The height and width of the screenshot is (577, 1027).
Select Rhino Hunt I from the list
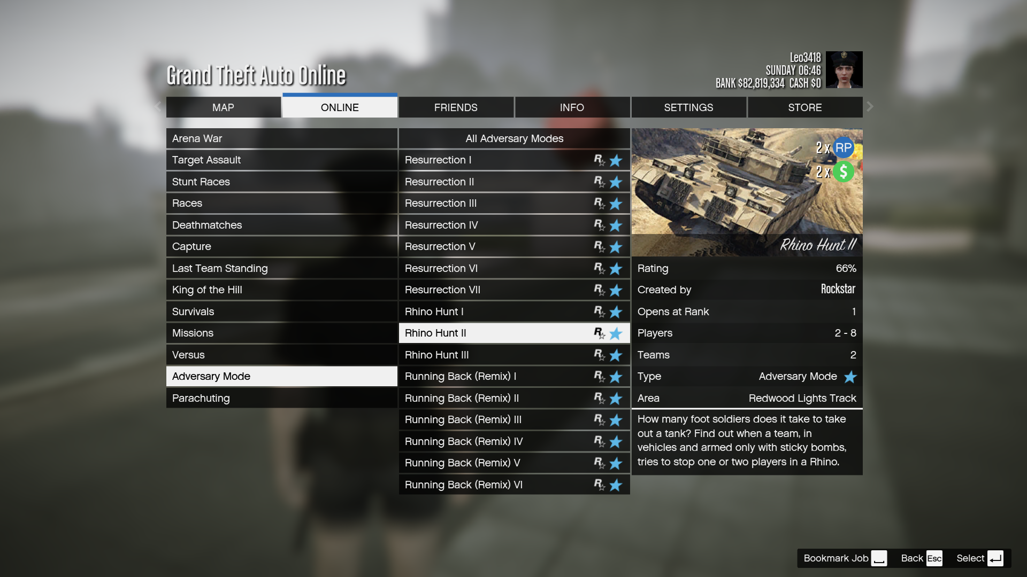(514, 311)
